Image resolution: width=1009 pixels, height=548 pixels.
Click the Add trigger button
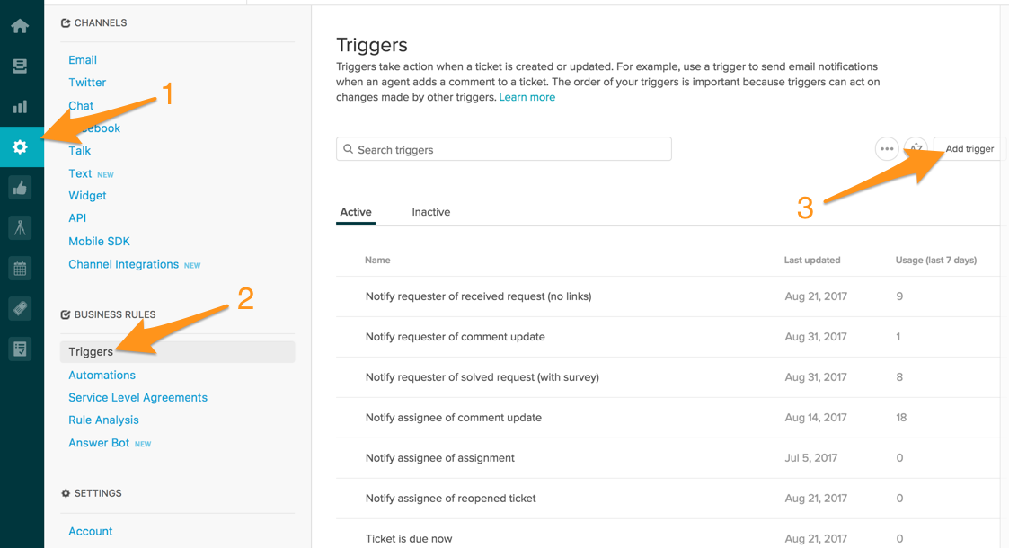coord(969,148)
